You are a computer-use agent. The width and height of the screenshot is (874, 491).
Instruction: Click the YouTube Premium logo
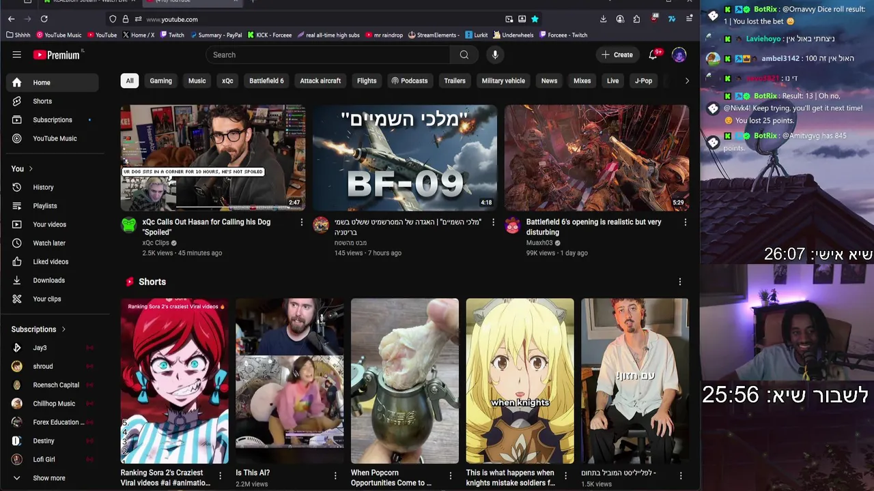coord(56,55)
